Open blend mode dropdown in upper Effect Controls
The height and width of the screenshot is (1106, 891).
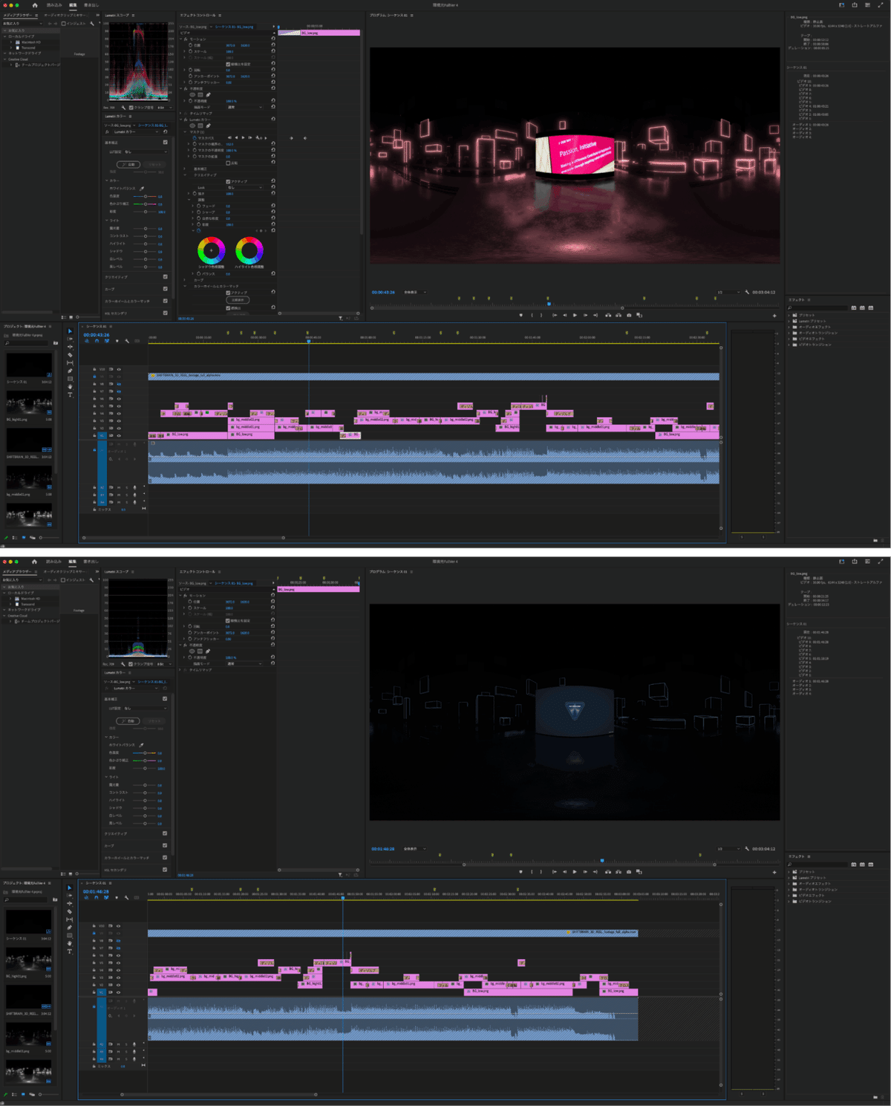(x=245, y=107)
